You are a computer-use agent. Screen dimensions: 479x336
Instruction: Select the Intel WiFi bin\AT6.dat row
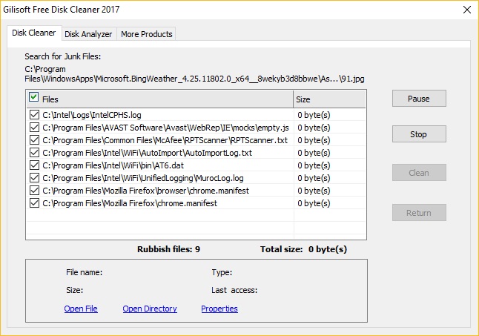click(x=196, y=165)
